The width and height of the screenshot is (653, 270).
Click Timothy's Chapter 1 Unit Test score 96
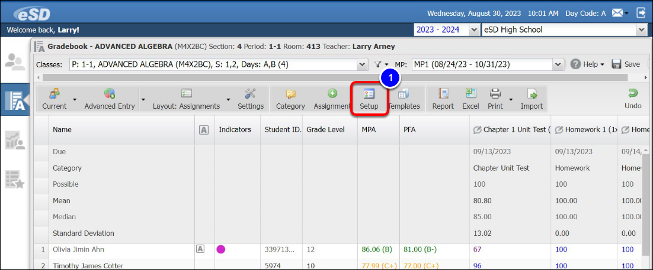point(477,265)
